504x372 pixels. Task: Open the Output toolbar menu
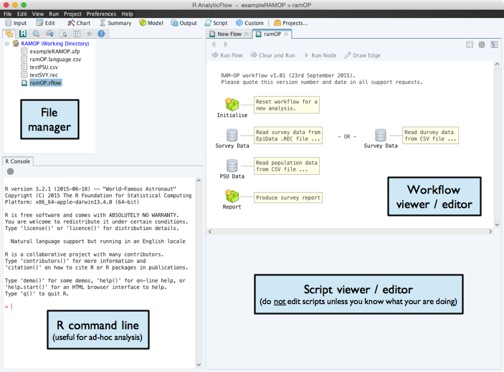tap(184, 23)
